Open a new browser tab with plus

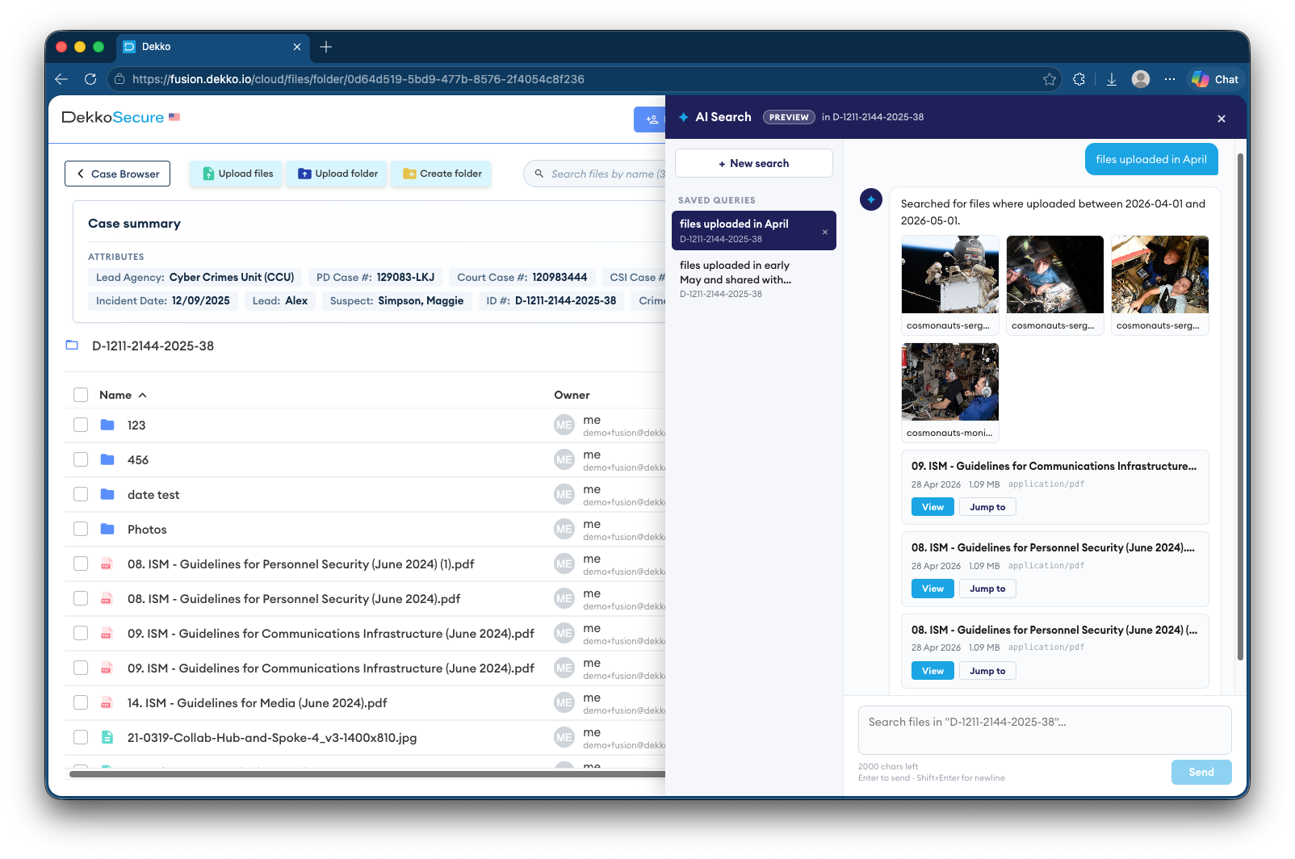pyautogui.click(x=326, y=47)
